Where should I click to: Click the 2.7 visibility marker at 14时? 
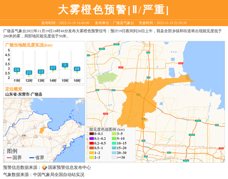[x=53, y=68]
